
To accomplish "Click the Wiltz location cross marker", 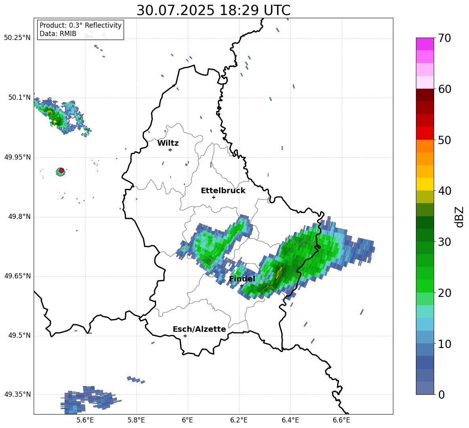I will pyautogui.click(x=170, y=150).
